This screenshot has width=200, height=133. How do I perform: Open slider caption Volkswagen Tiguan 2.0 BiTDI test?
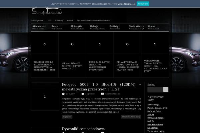[156, 66]
